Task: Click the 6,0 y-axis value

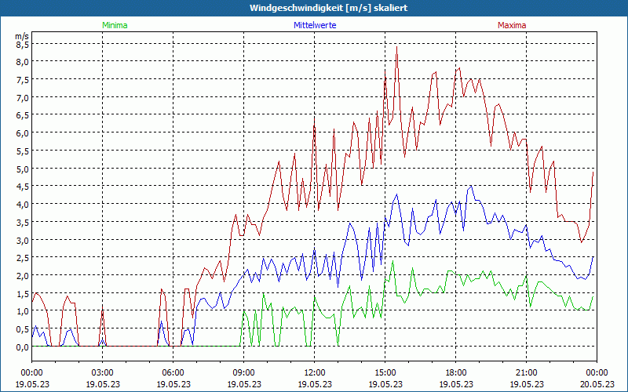Action: click(23, 133)
